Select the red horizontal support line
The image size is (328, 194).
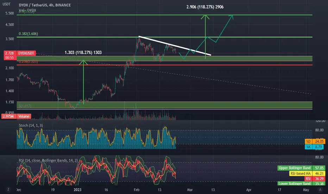(x=164, y=65)
